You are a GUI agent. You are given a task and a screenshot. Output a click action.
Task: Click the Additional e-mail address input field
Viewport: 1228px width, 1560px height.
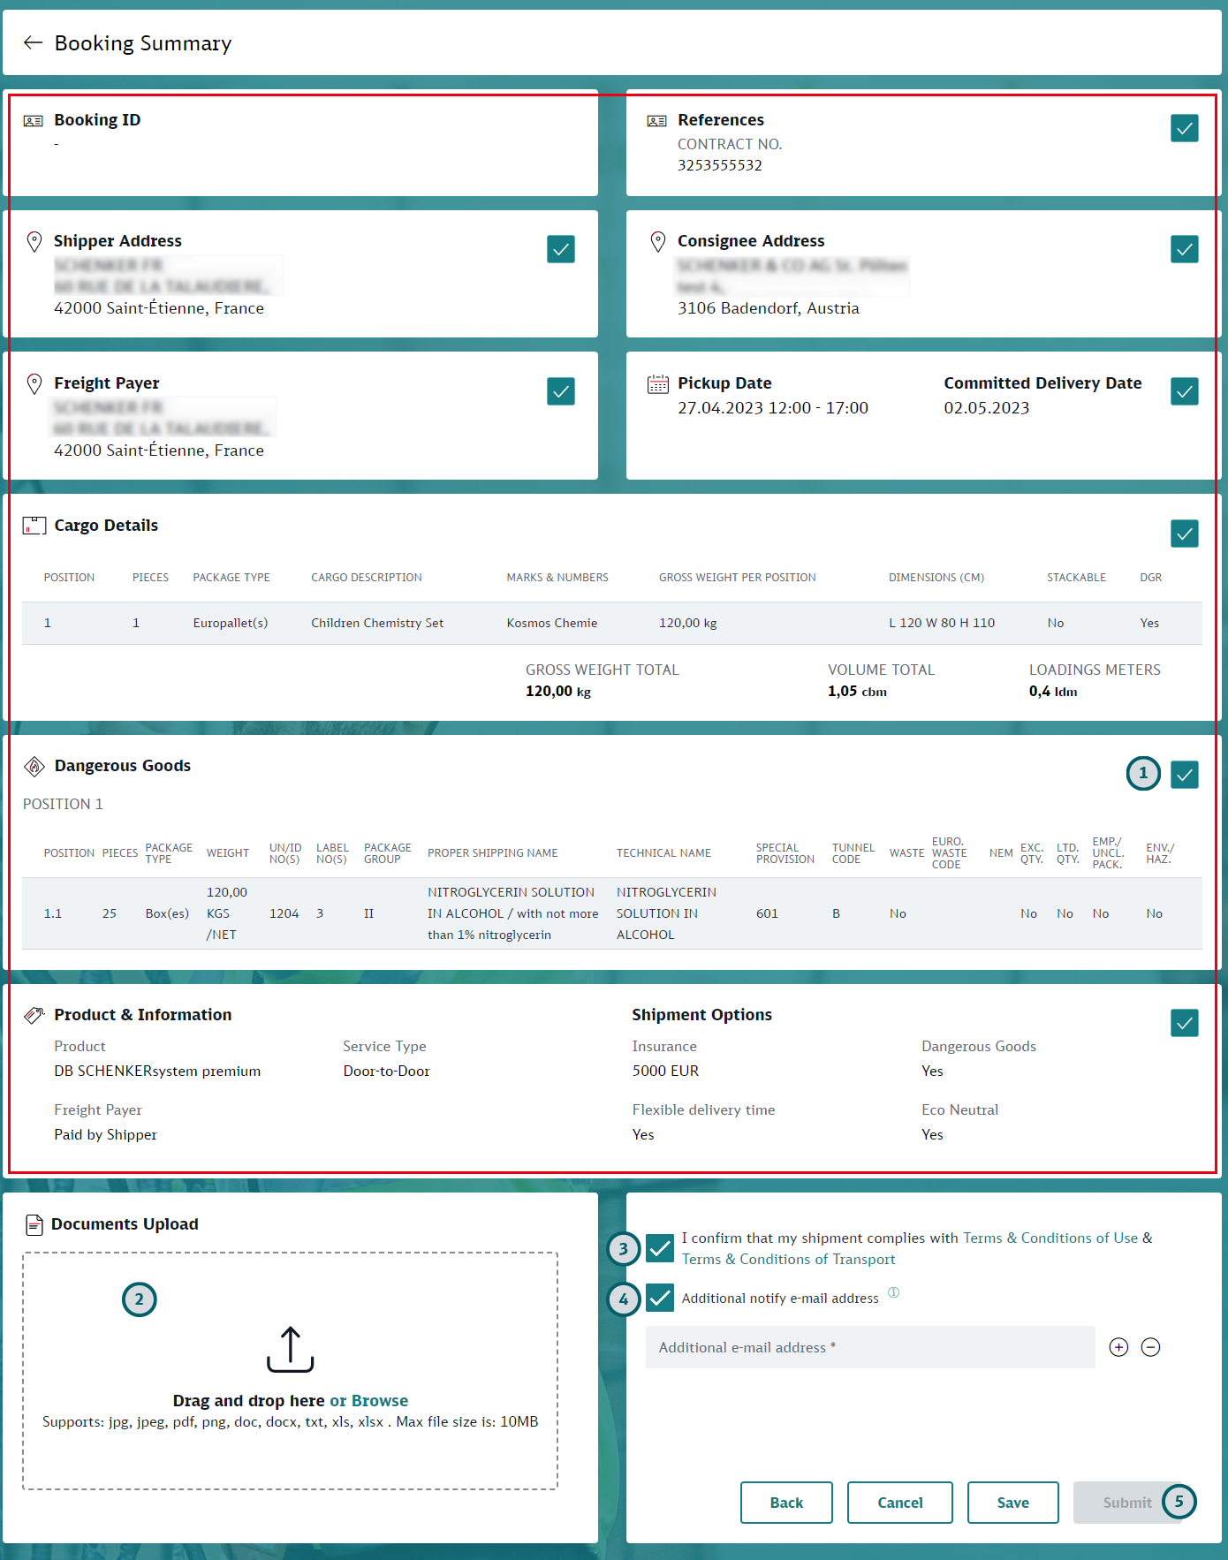pos(869,1347)
